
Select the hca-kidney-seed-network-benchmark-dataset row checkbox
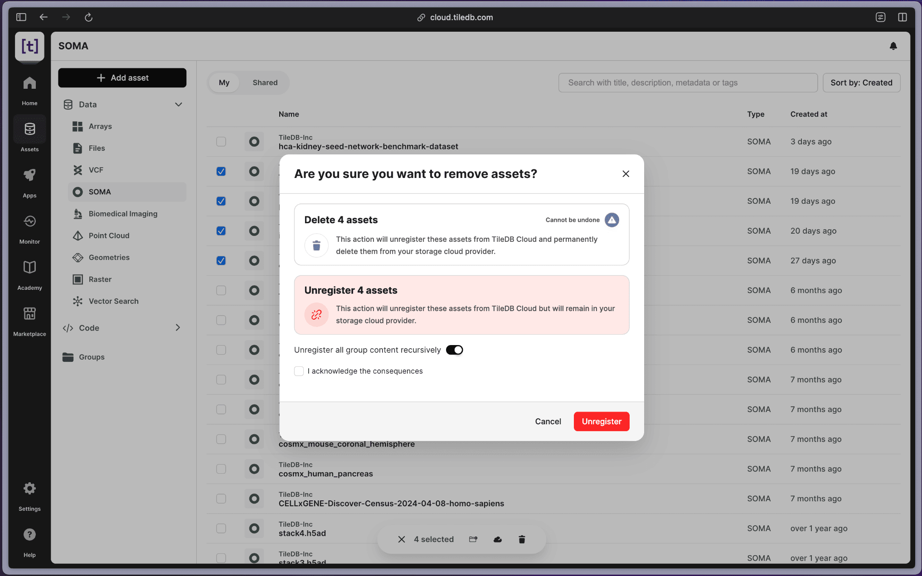(x=221, y=142)
